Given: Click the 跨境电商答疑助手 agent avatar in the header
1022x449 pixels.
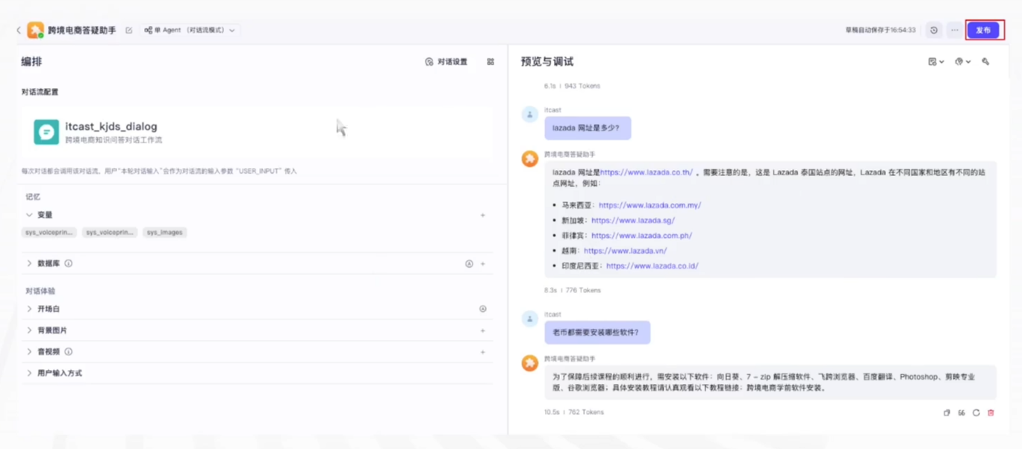Looking at the screenshot, I should point(35,30).
